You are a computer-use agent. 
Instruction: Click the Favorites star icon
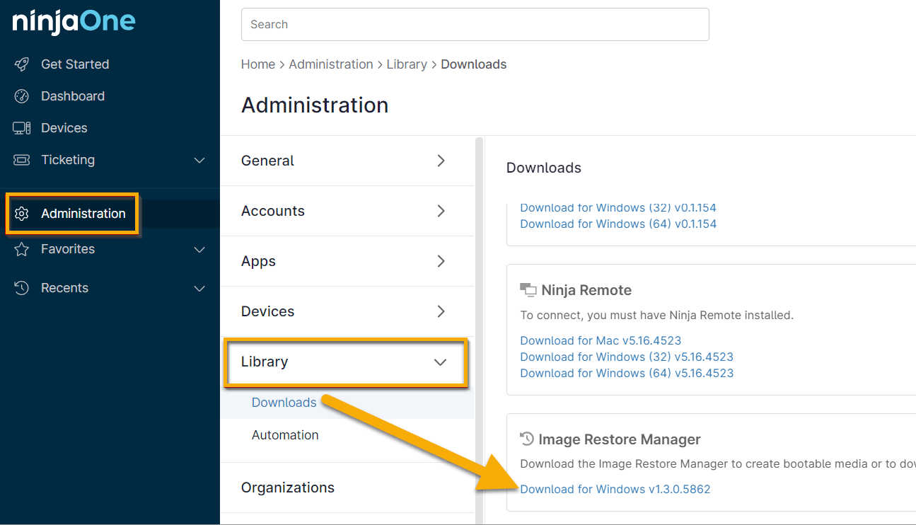22,249
